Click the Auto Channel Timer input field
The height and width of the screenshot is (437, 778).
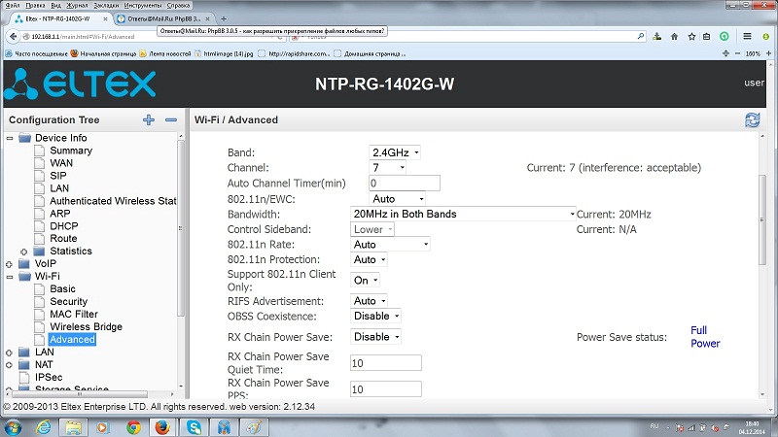(x=405, y=184)
